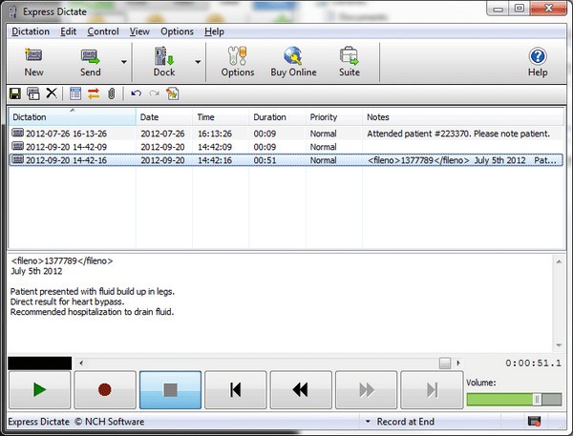Play the dictation with the green play button
This screenshot has width=573, height=436.
point(39,389)
